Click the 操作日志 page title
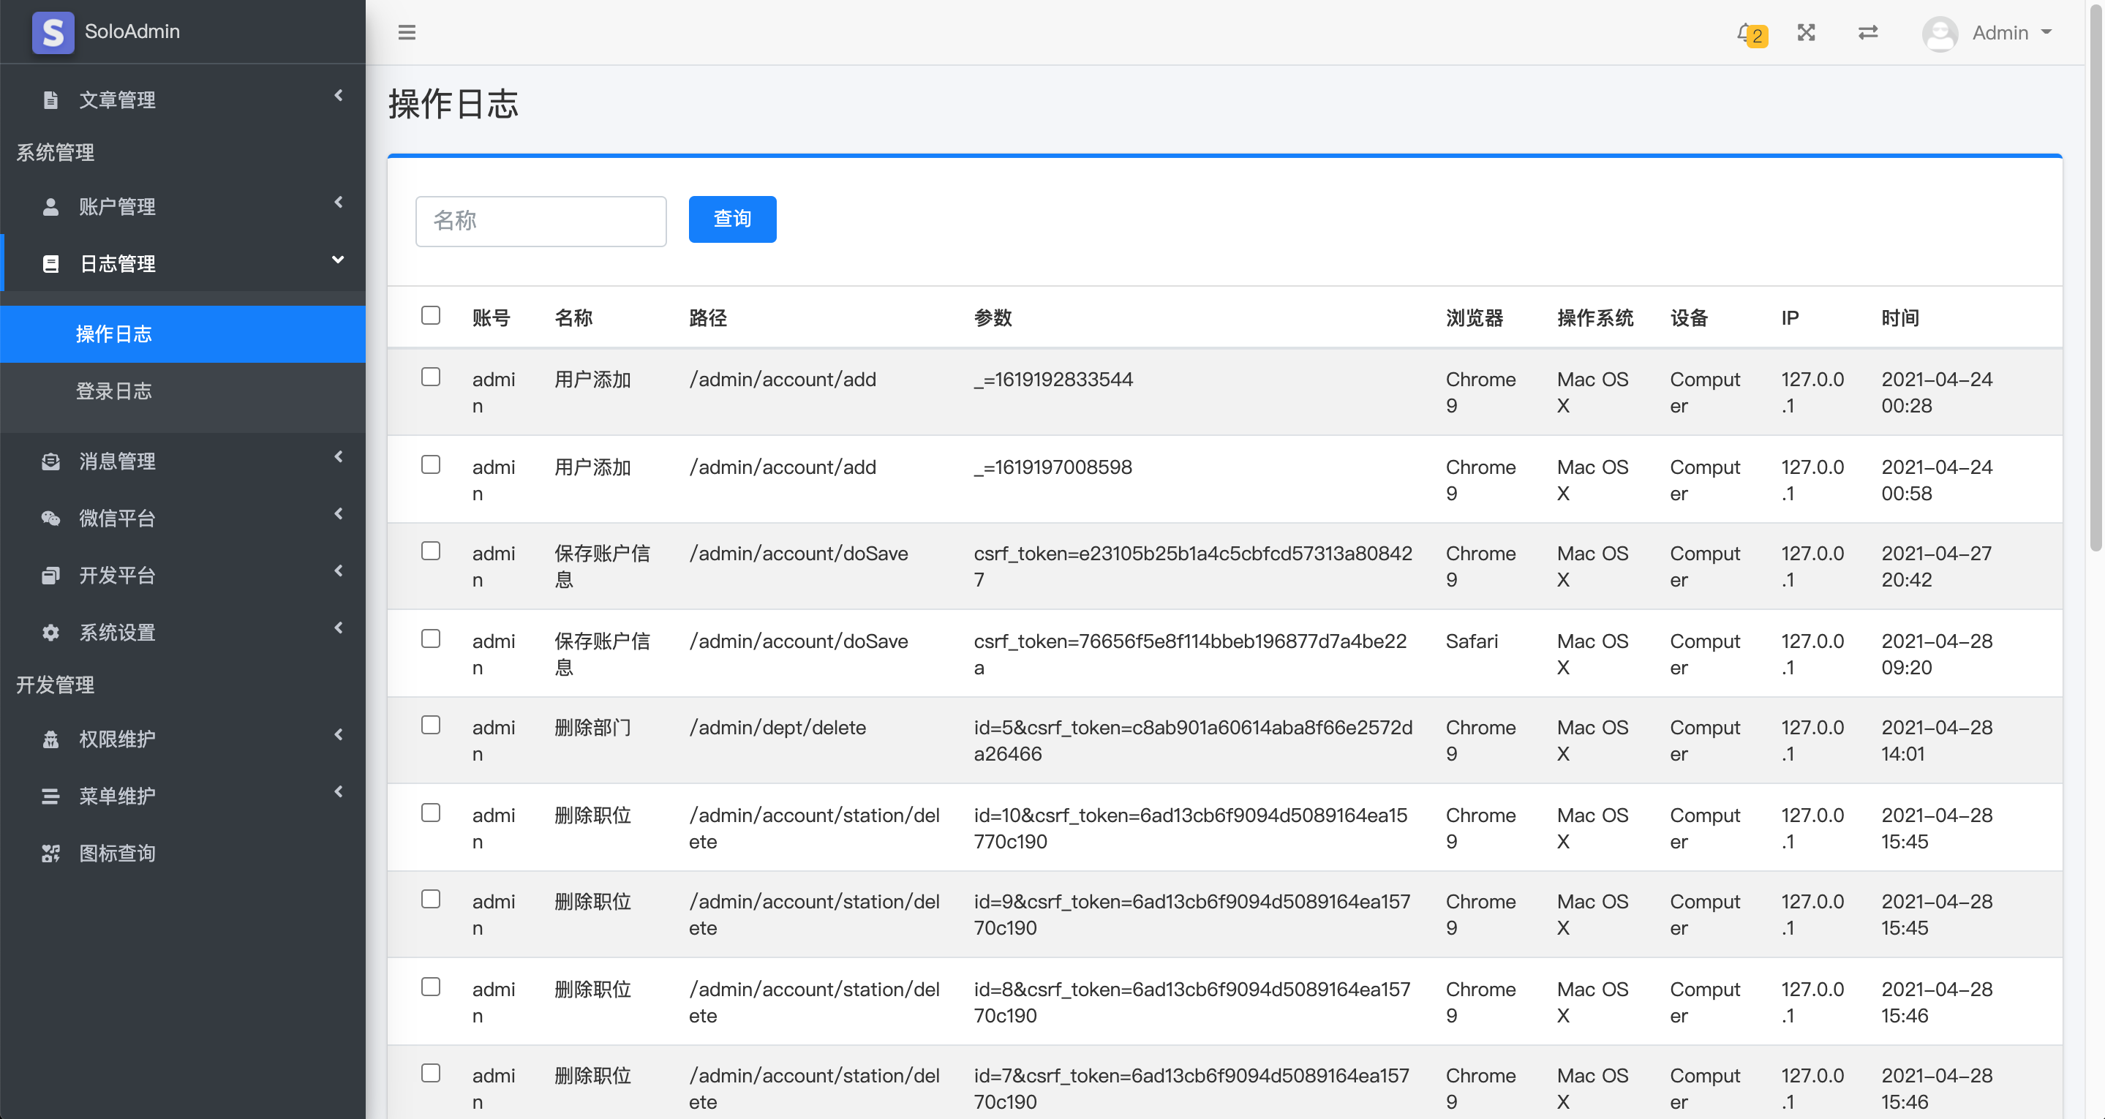 pyautogui.click(x=453, y=104)
